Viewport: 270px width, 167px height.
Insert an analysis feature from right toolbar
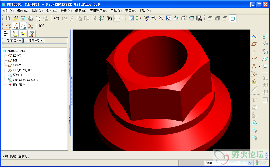click(254, 82)
